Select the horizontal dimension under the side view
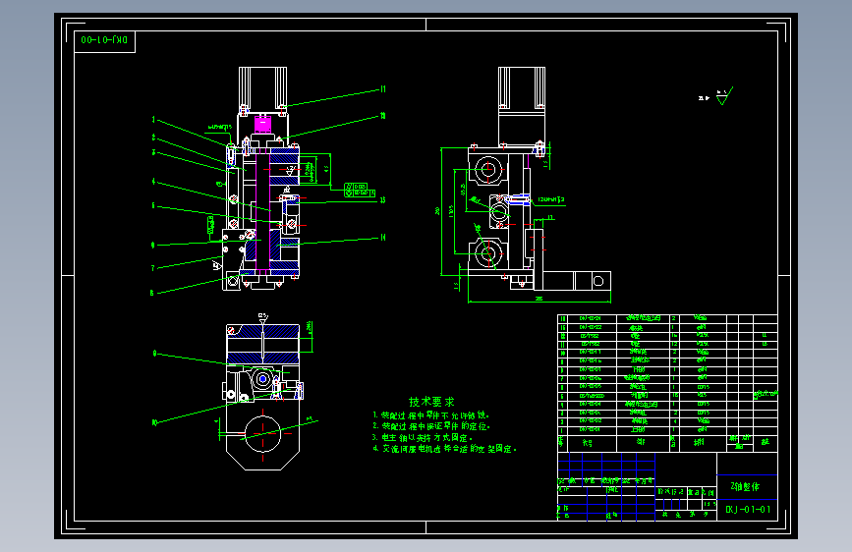This screenshot has width=852, height=552. [540, 300]
